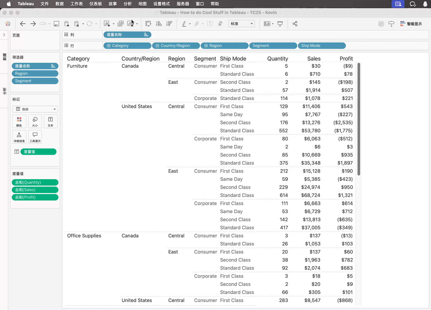Viewport: 431px width, 310px height.
Task: Click the swap rows and columns icon
Action: (x=148, y=24)
